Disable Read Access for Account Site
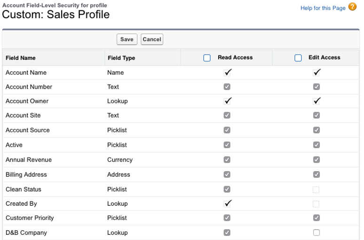 (x=227, y=115)
